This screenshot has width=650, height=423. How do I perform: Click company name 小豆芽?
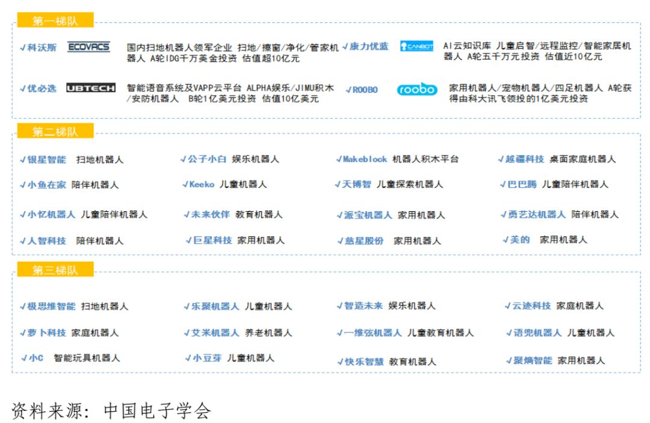coord(207,358)
